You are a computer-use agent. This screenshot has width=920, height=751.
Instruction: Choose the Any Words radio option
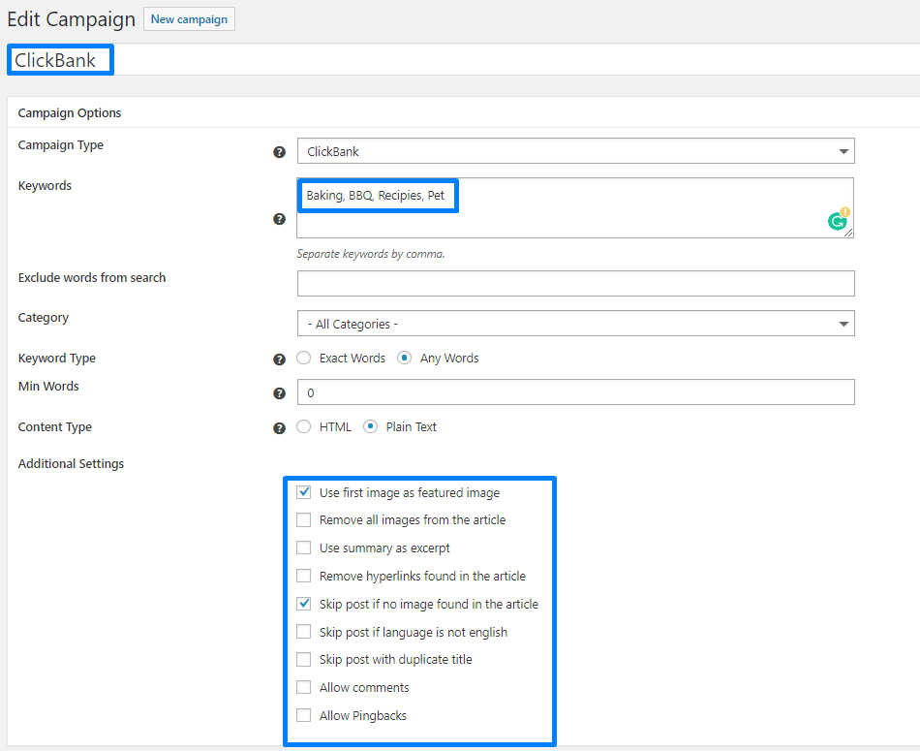pyautogui.click(x=405, y=359)
